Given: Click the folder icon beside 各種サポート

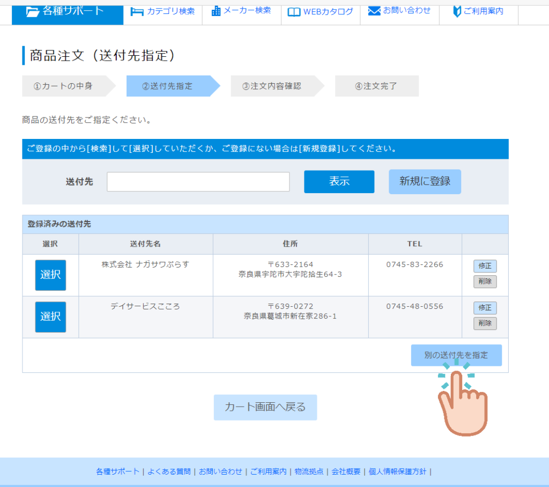Looking at the screenshot, I should point(33,11).
